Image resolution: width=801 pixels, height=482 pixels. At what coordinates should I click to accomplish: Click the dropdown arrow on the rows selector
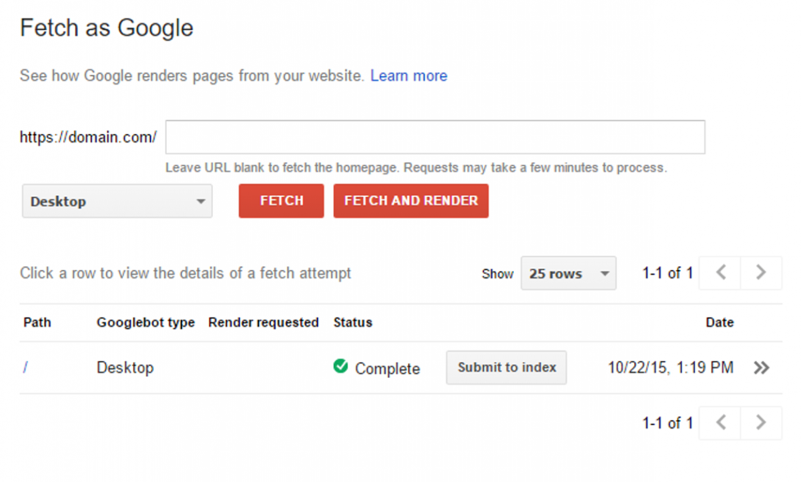pyautogui.click(x=605, y=273)
